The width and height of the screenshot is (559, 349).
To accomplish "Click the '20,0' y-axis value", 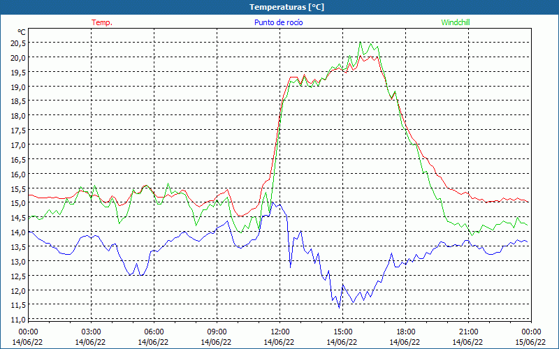I will 19,57.
